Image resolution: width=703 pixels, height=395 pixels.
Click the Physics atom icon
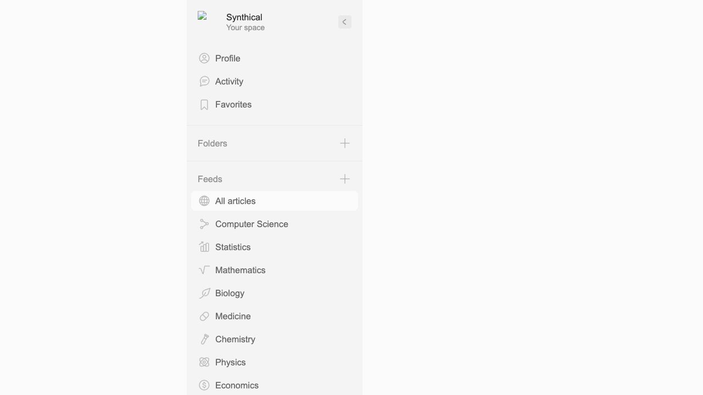204,362
